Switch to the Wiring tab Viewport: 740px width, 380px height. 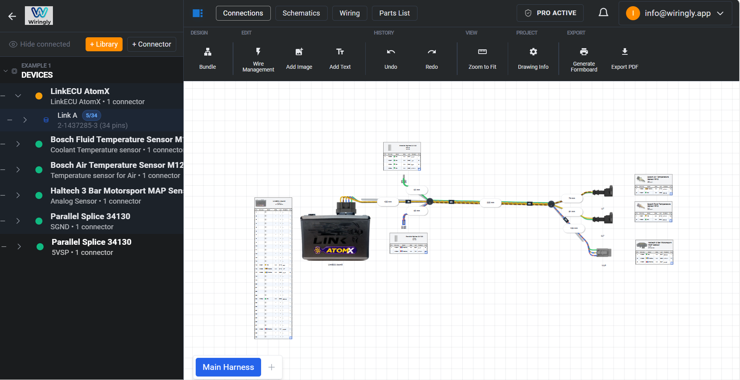point(349,13)
